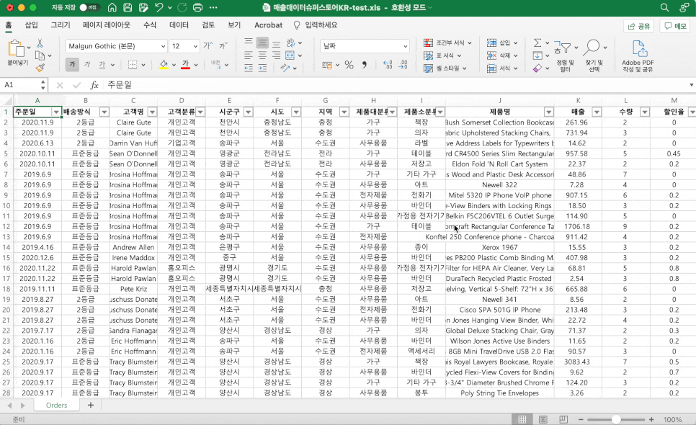Toggle align right button
Viewport: 696px width, 425px height.
click(276, 55)
